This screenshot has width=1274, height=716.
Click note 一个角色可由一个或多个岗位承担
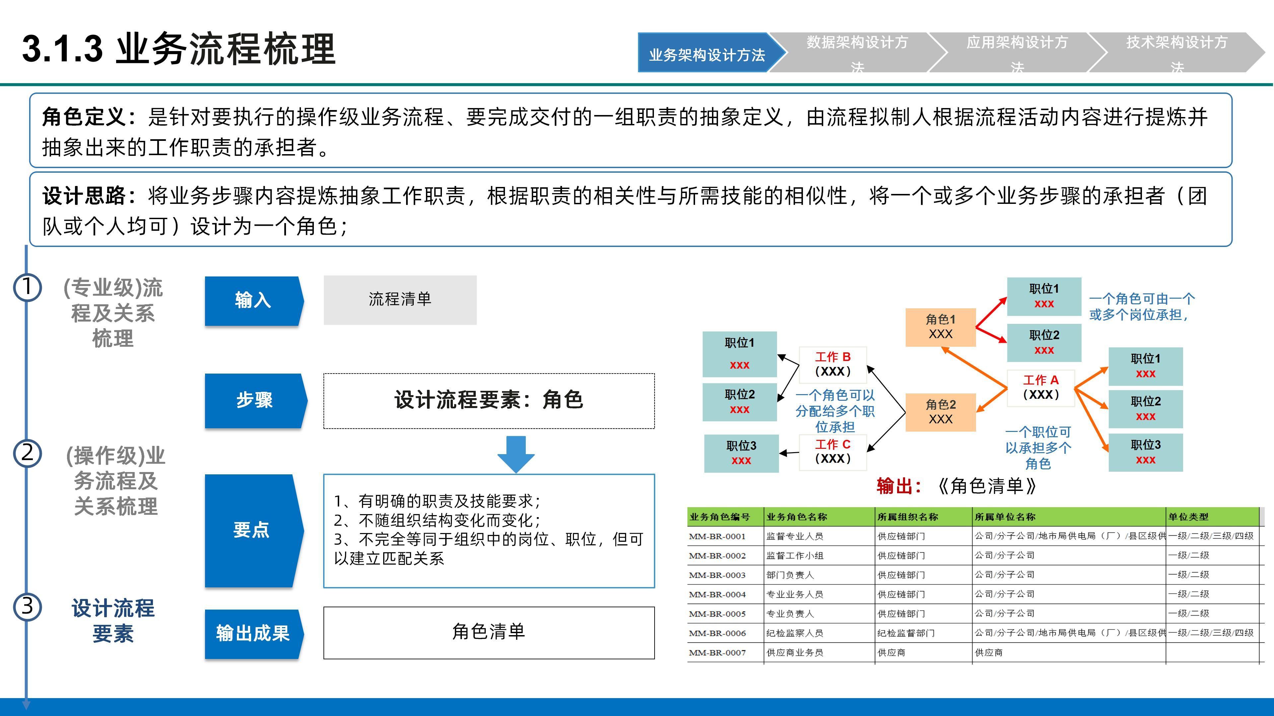(x=1142, y=307)
